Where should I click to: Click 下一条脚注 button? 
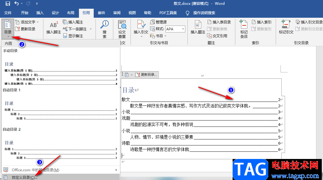[x=75, y=29]
